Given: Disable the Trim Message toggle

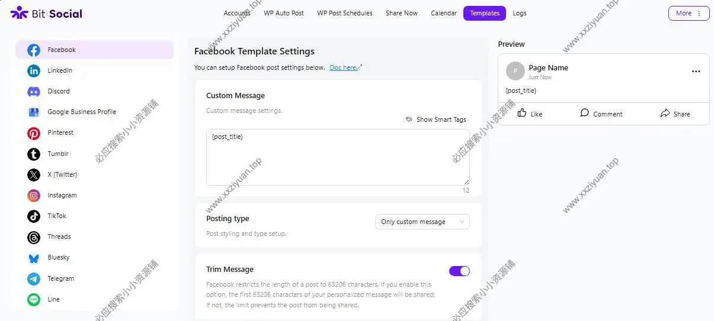Looking at the screenshot, I should [x=459, y=271].
